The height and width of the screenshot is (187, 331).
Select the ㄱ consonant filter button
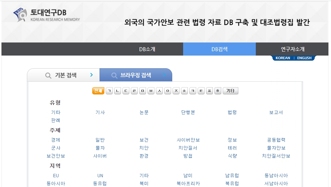(x=109, y=91)
